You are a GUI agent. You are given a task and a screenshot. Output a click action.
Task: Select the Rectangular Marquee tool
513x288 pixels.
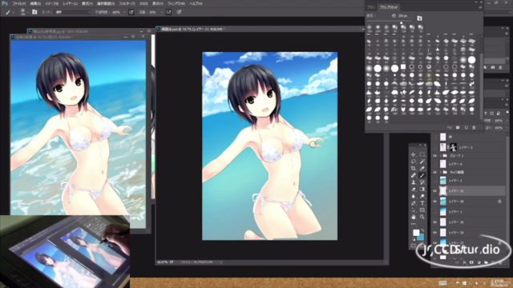(x=422, y=154)
